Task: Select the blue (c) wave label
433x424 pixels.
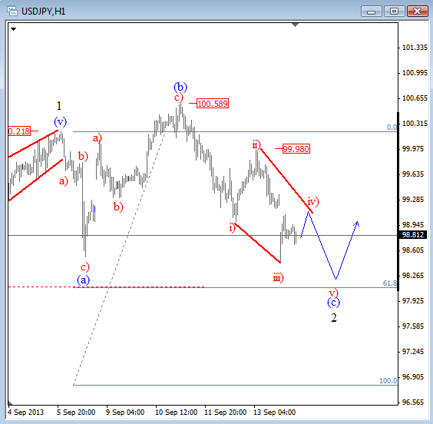Action: pyautogui.click(x=334, y=303)
